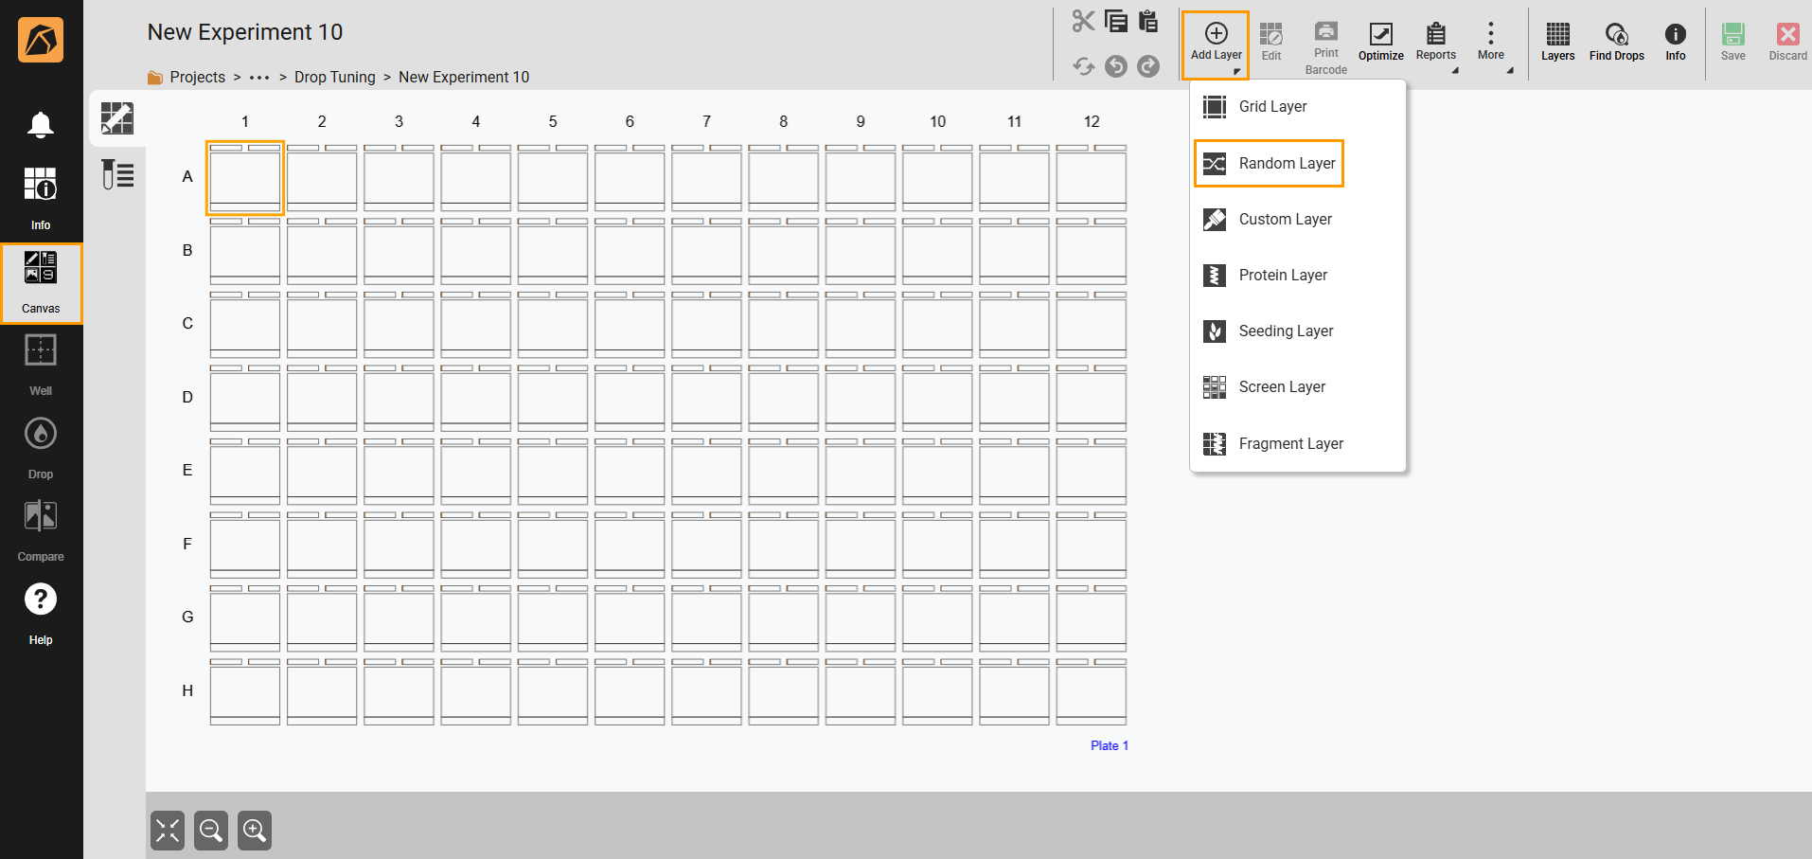Select well A1 on Plate 1
Image resolution: width=1812 pixels, height=859 pixels.
click(x=245, y=180)
